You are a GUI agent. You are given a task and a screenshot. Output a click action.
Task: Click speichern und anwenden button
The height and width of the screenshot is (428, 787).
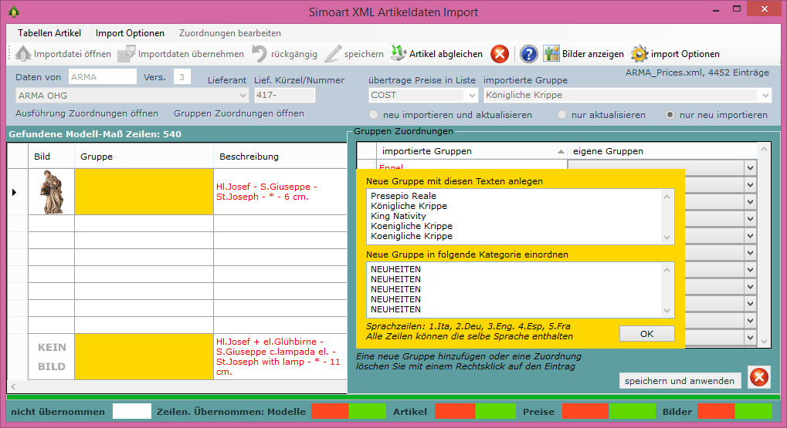680,381
